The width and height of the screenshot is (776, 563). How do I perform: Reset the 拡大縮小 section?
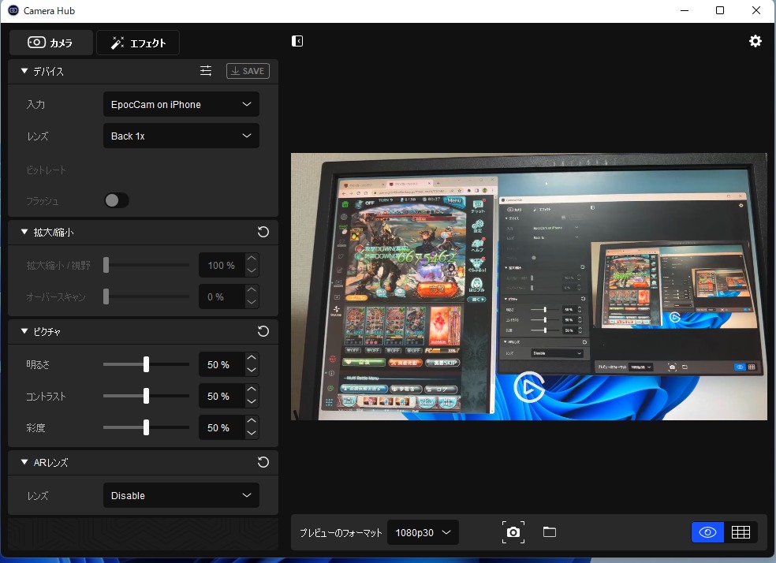click(263, 233)
